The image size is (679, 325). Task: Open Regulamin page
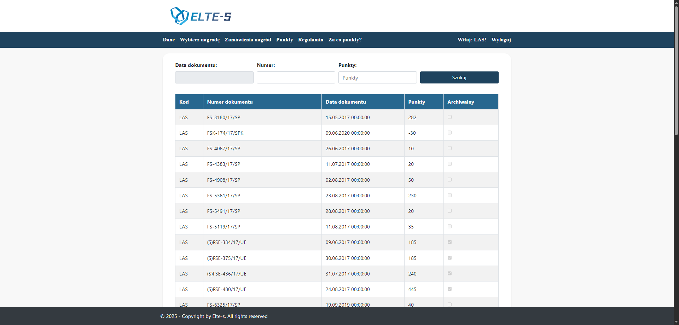311,40
